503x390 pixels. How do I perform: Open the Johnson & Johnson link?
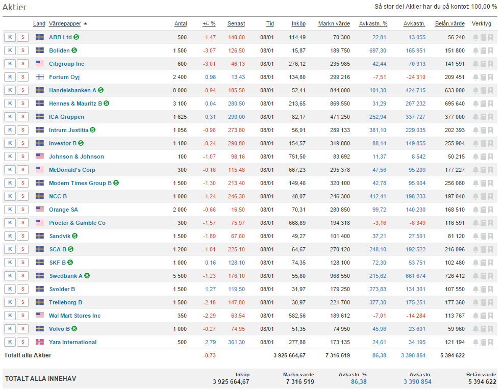(77, 157)
